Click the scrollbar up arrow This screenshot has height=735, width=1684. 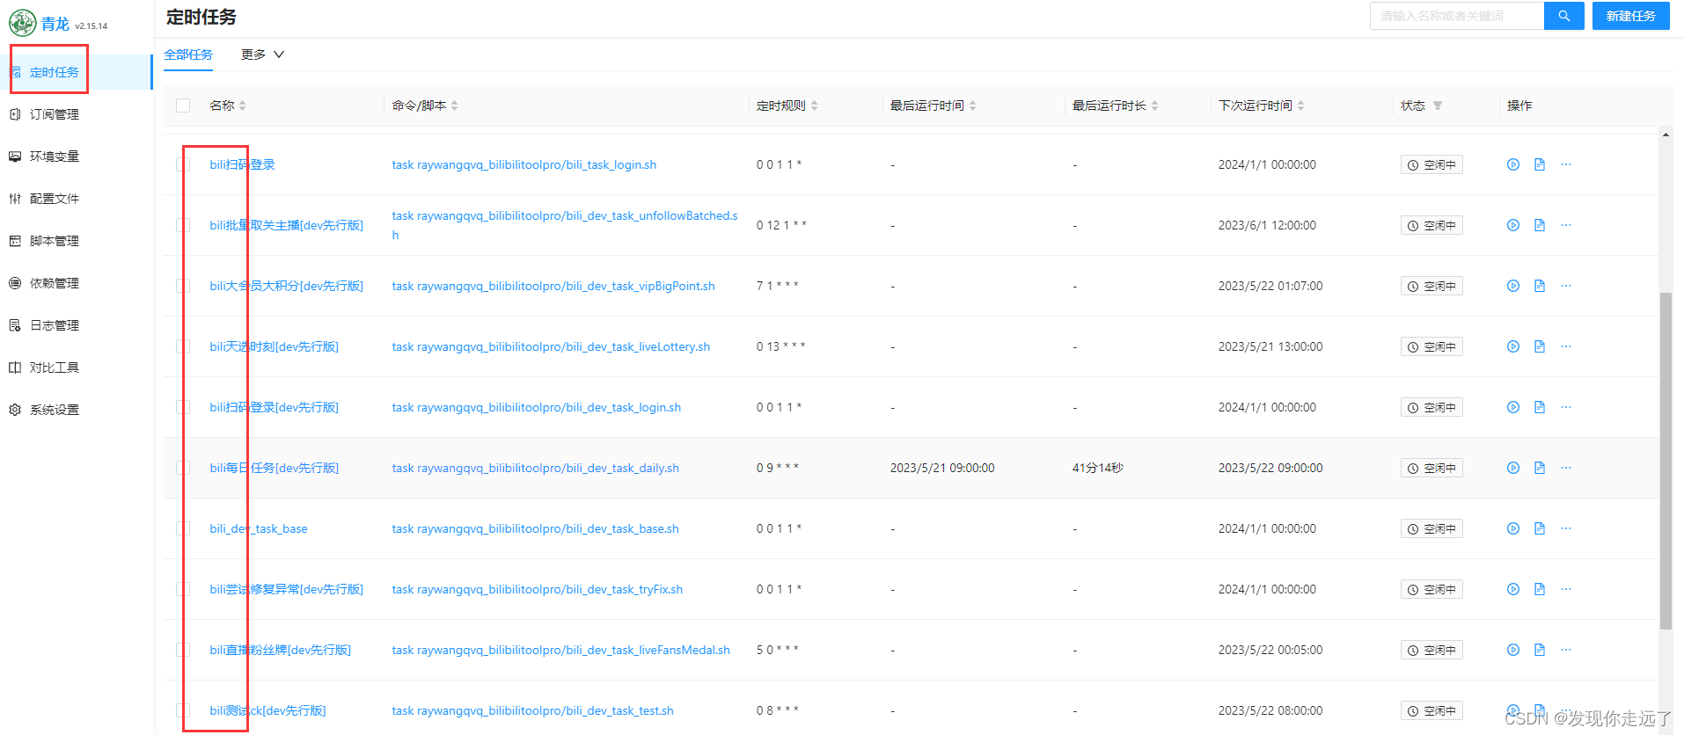1666,135
